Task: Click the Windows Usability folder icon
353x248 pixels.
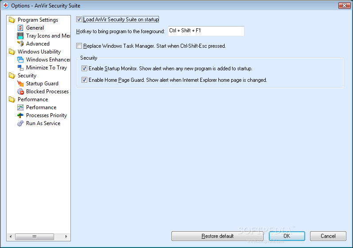Action: pos(12,52)
